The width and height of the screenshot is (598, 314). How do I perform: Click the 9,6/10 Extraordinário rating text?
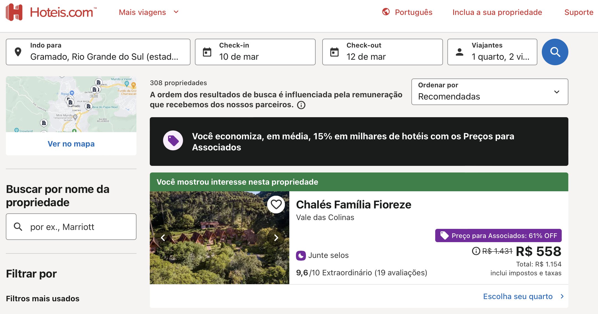362,273
